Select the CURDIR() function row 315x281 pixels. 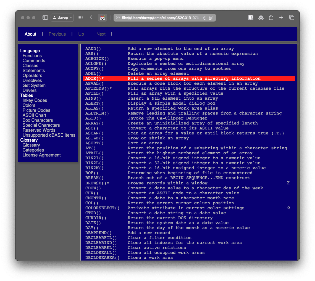tap(189, 218)
